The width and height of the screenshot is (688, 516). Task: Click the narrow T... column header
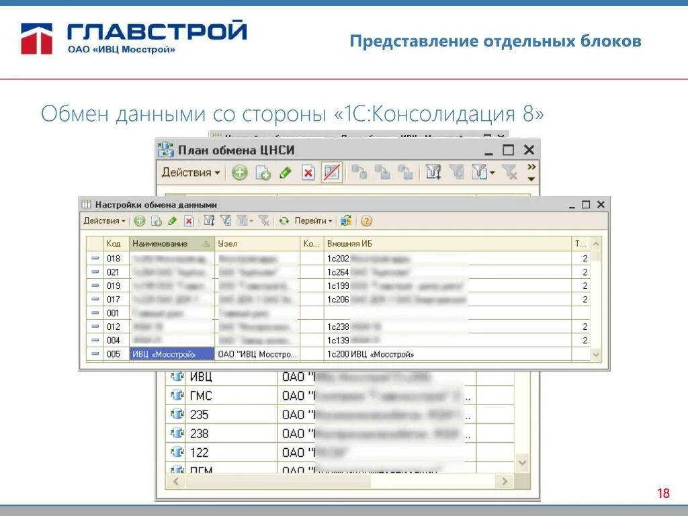pyautogui.click(x=580, y=243)
